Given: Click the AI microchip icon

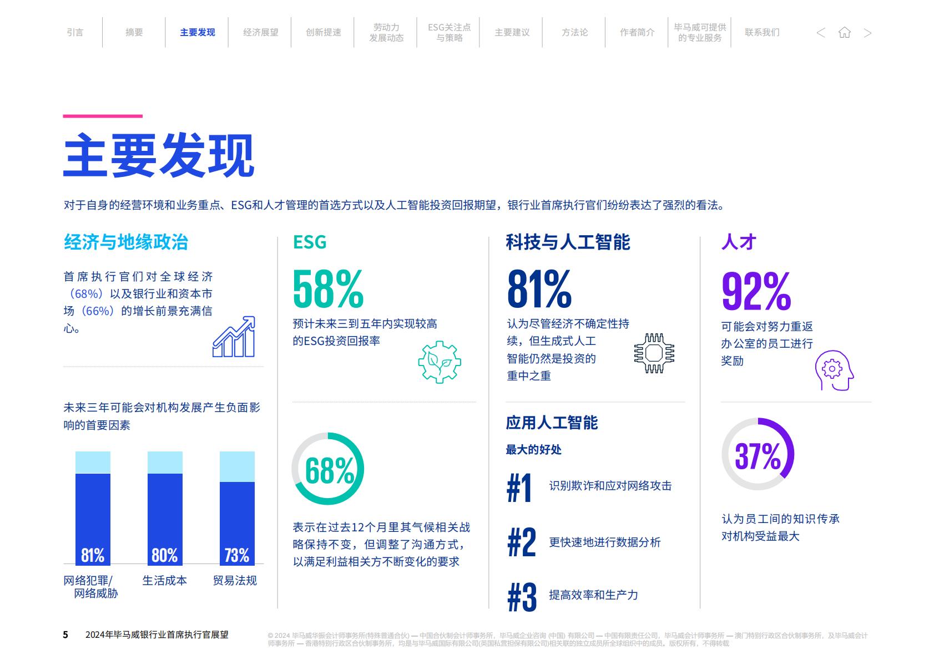Looking at the screenshot, I should pyautogui.click(x=654, y=353).
